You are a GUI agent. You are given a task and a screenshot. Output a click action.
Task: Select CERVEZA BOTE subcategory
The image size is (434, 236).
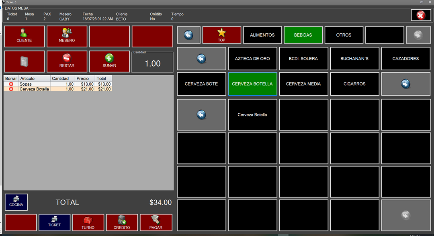point(201,84)
